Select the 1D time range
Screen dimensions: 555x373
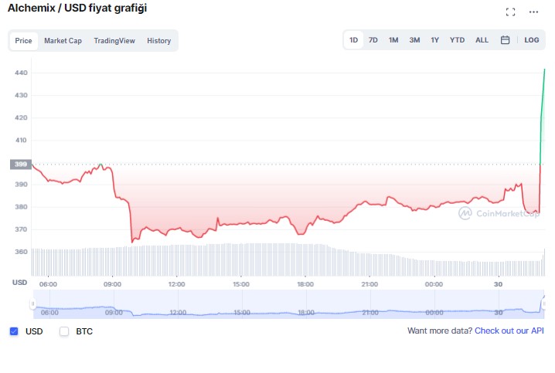coord(353,40)
